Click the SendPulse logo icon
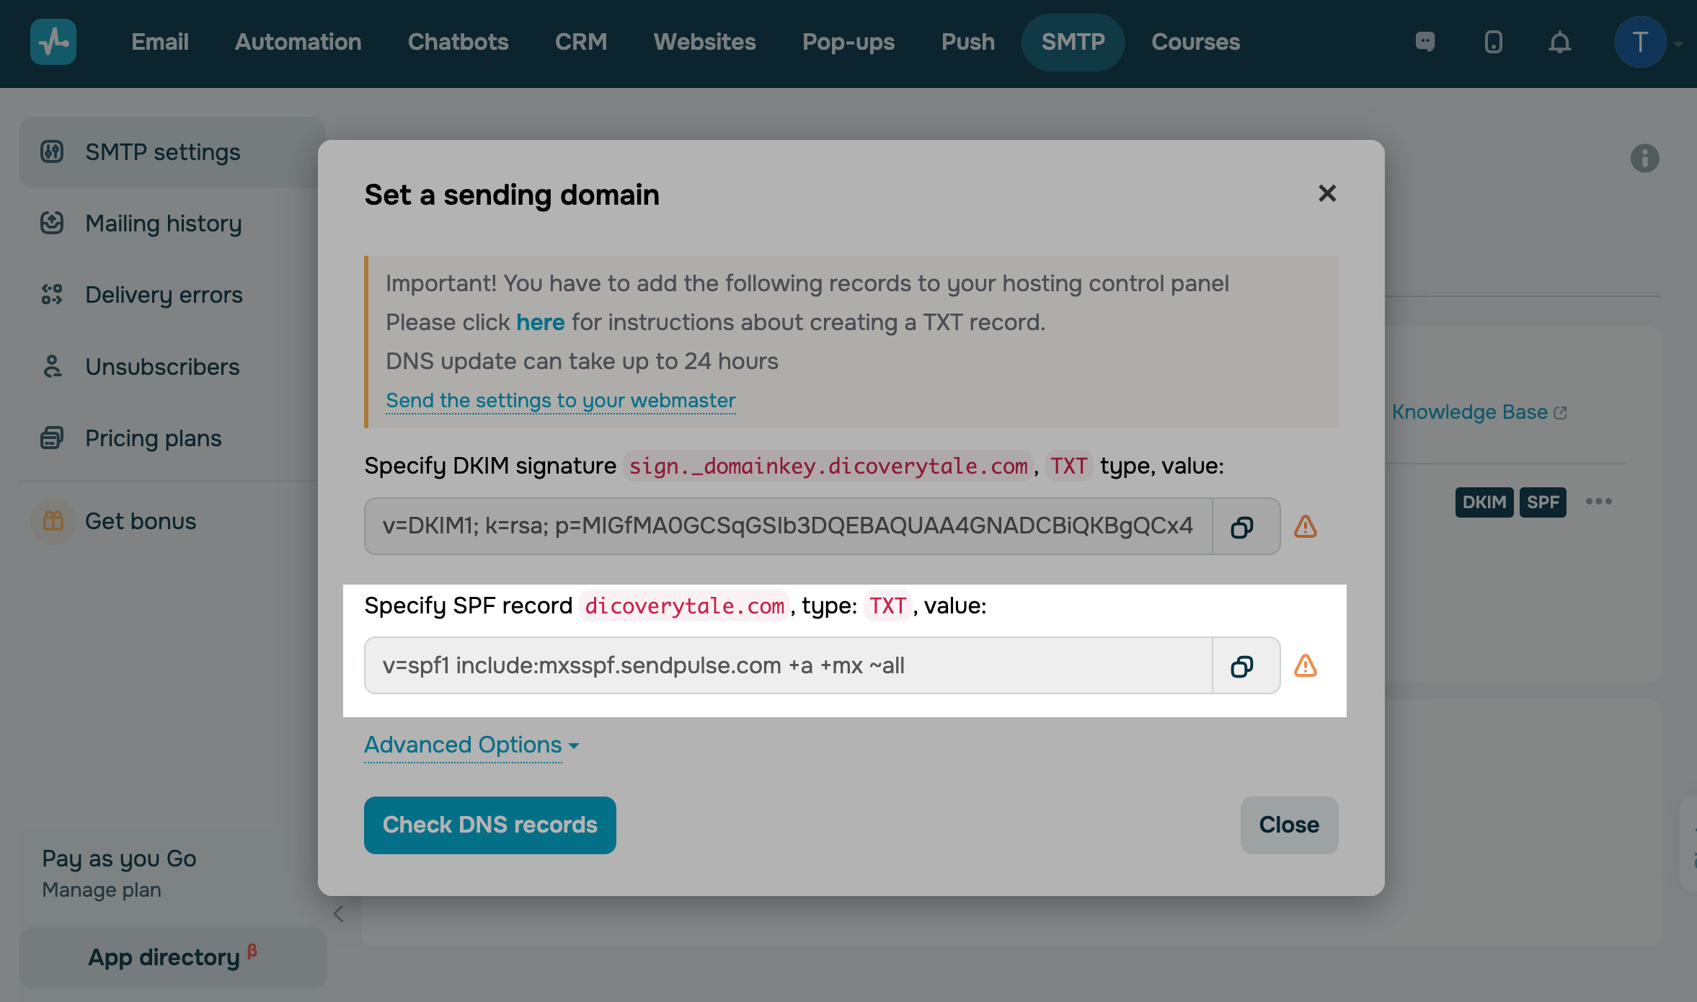This screenshot has width=1697, height=1002. click(53, 42)
